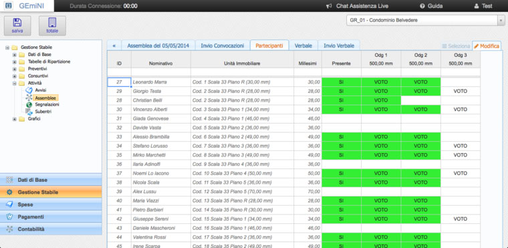
Task: Click the Seleziona mode button
Action: (x=456, y=46)
